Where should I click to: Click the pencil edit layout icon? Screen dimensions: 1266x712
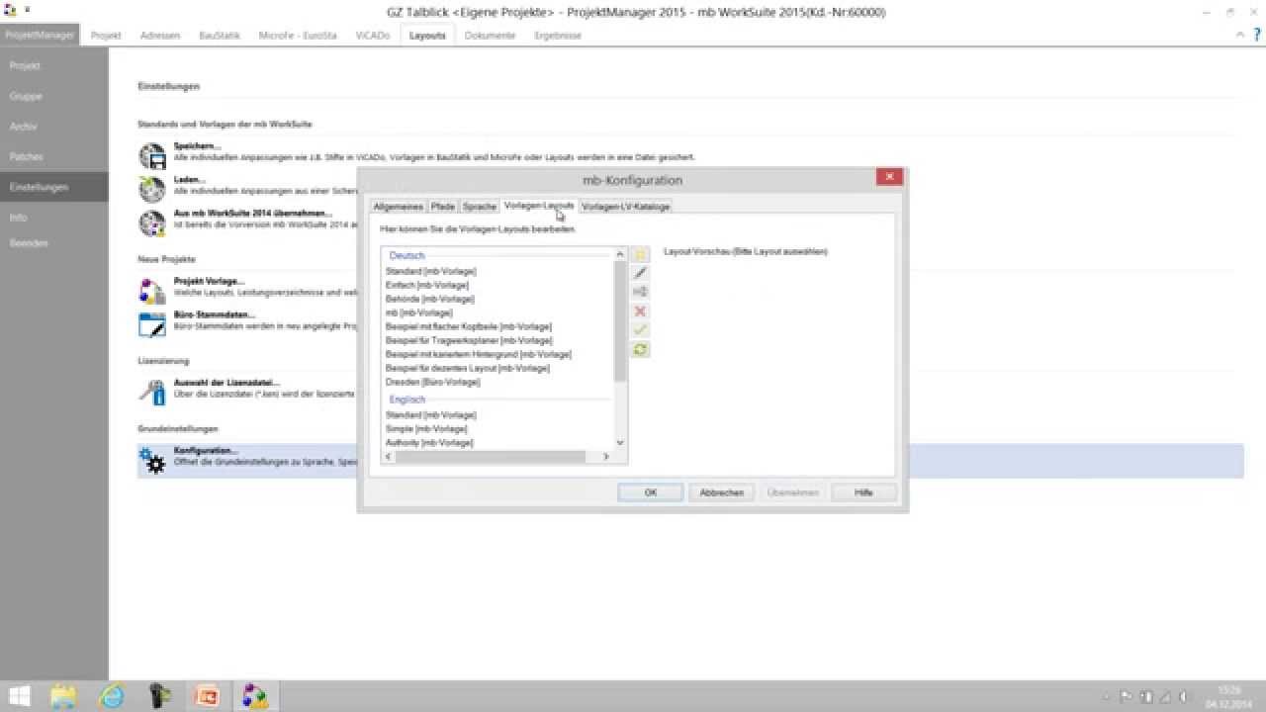[x=640, y=273]
